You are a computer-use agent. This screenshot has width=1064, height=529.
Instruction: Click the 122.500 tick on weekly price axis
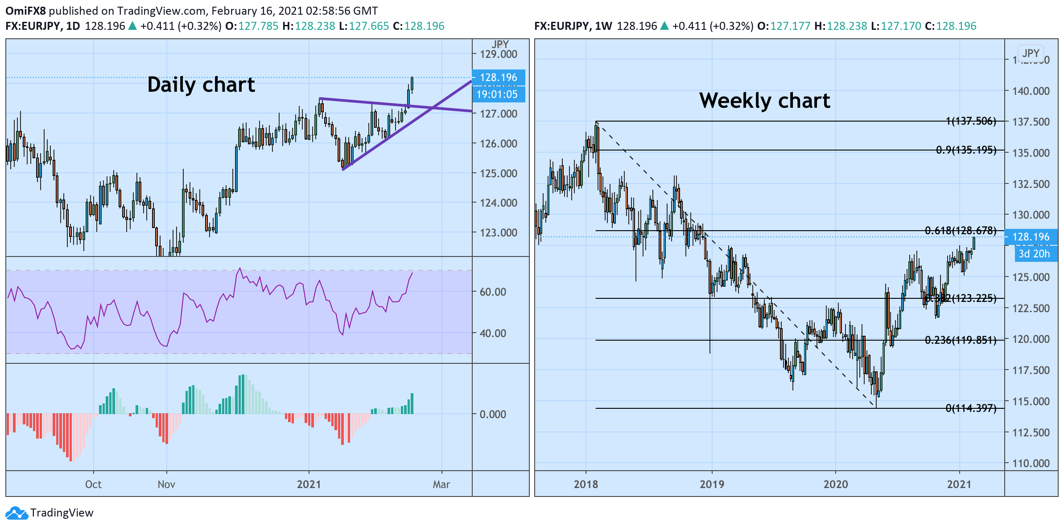(1031, 309)
